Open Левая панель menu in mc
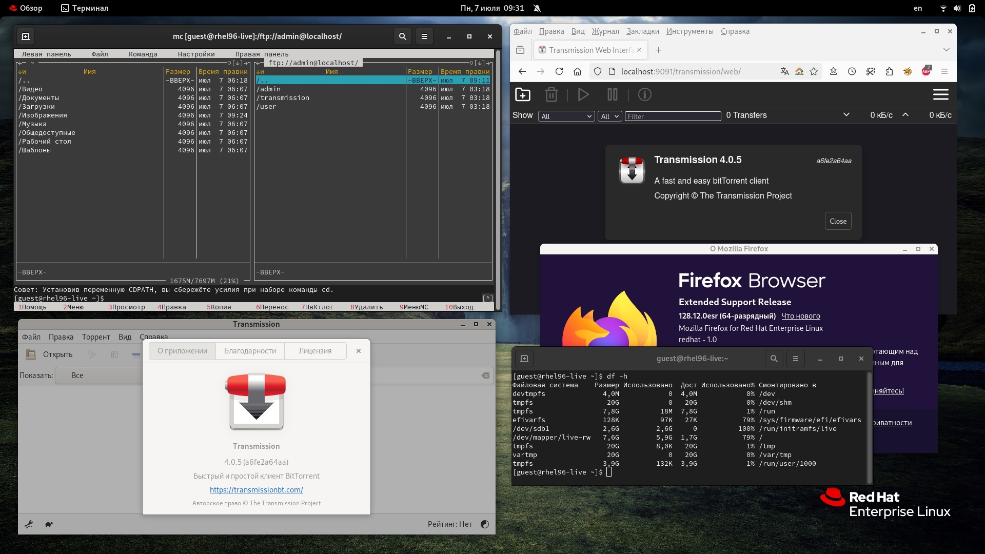 click(46, 54)
